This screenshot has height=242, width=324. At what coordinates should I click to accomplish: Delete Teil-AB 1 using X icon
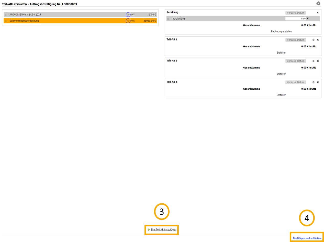tap(318, 40)
